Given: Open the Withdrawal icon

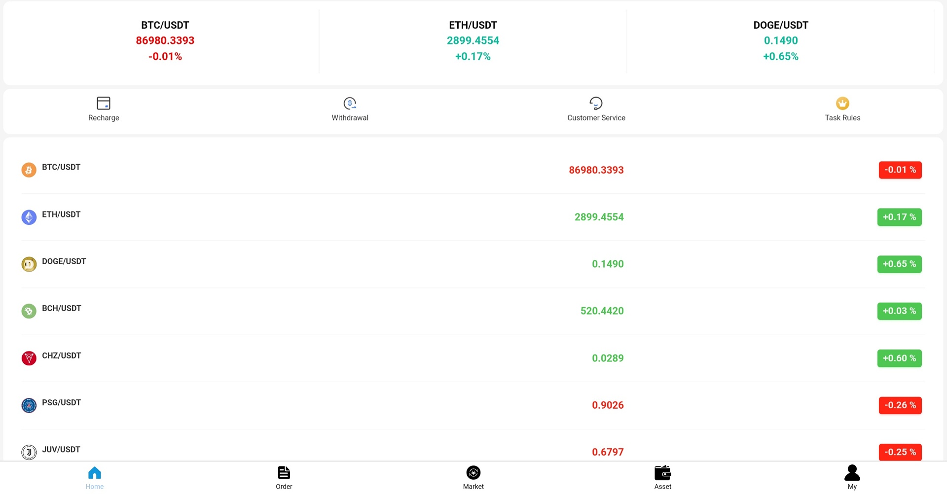Looking at the screenshot, I should point(350,103).
